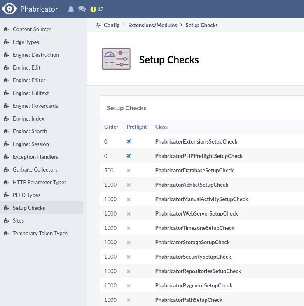Click the yellow setup issues warning icon
Image resolution: width=304 pixels, height=306 pixels.
[93, 9]
